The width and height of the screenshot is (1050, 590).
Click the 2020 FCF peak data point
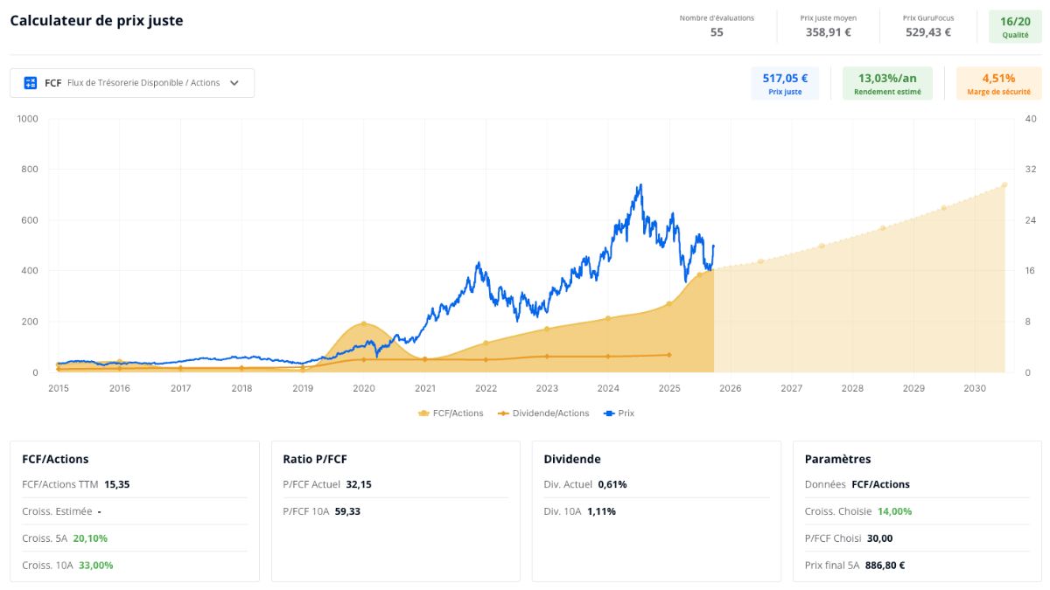(x=364, y=324)
